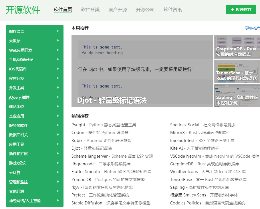Click the plus icon on 投递软件 button

coord(232,9)
